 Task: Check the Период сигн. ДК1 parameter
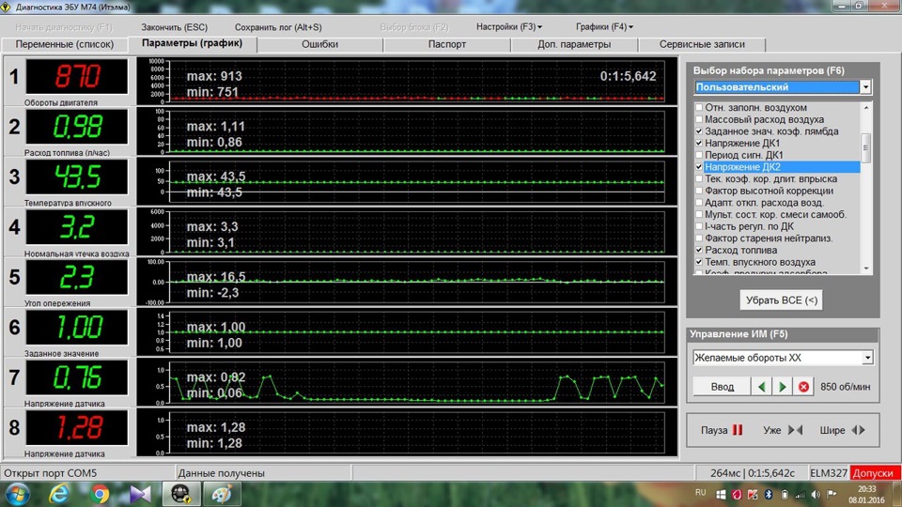click(699, 155)
